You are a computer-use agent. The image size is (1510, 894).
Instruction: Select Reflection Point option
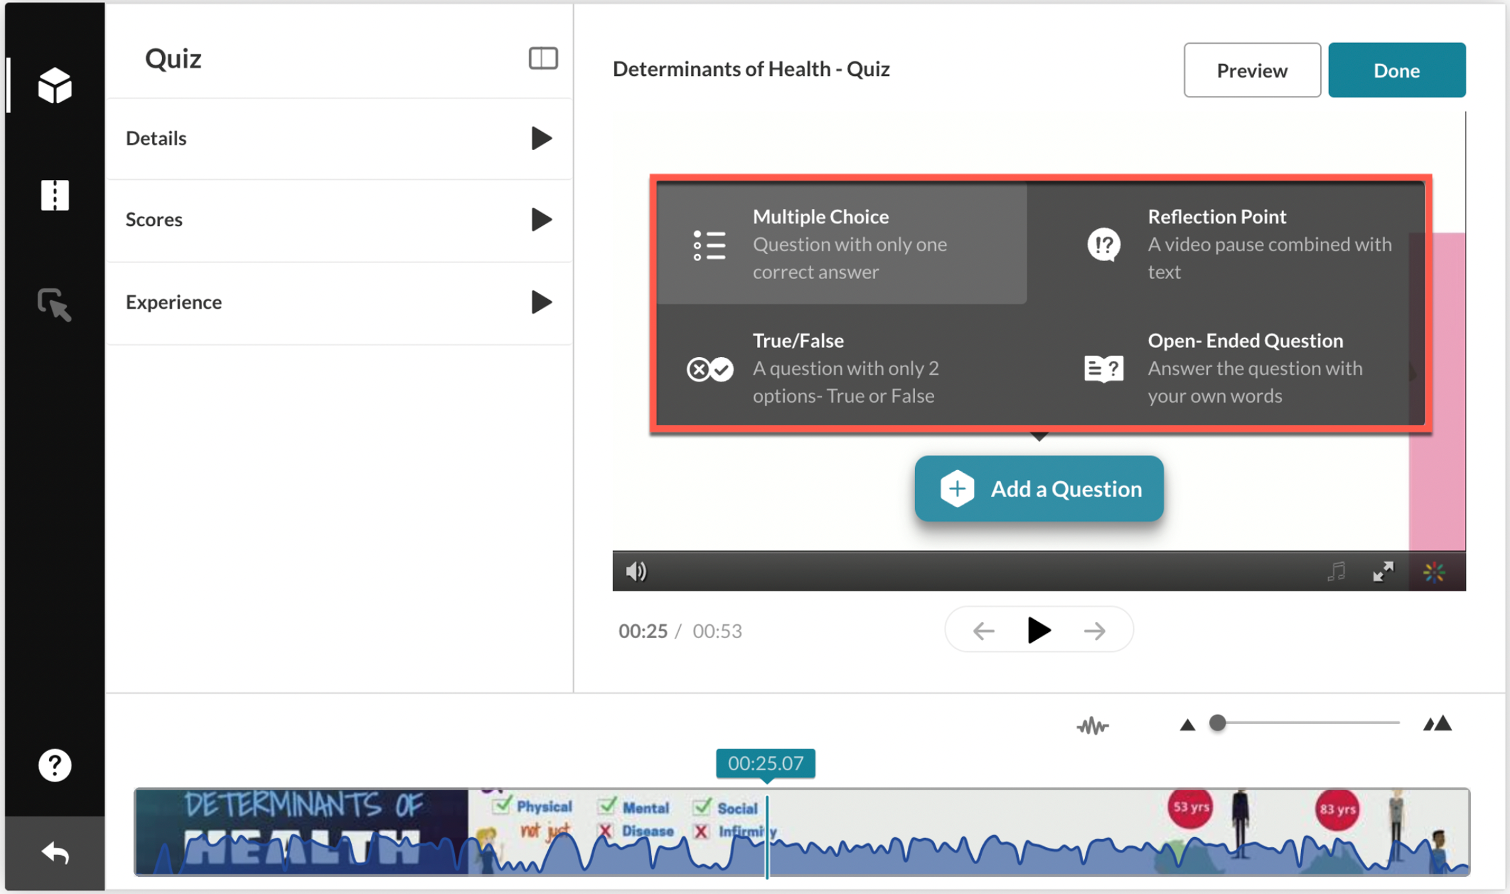point(1236,244)
